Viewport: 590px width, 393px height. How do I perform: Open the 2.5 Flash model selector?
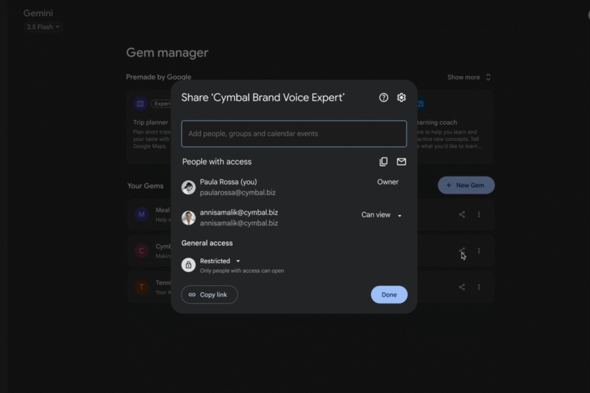pos(41,27)
